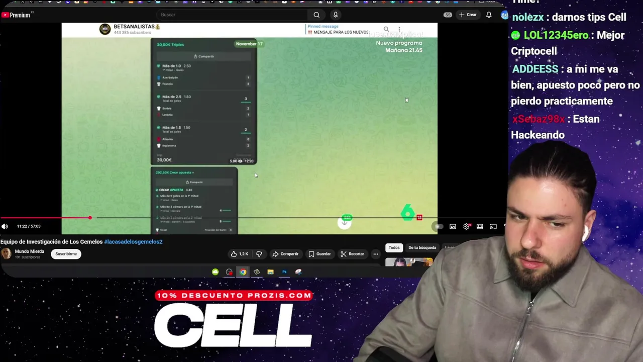Open the player settings gear
This screenshot has height=362, width=643.
point(466,227)
